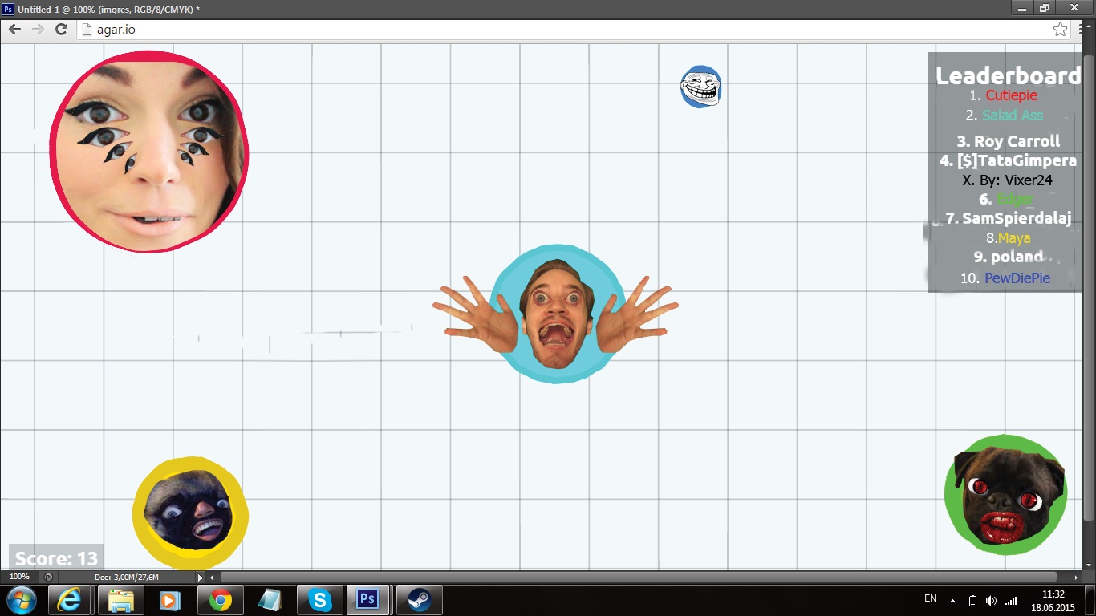Click the 100% zoom level field
The height and width of the screenshot is (616, 1096).
tap(19, 577)
